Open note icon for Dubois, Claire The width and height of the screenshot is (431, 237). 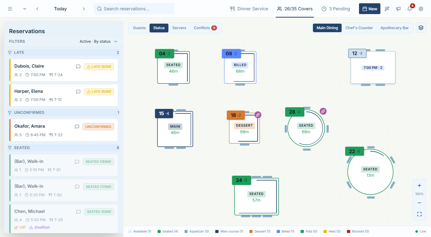[78, 67]
